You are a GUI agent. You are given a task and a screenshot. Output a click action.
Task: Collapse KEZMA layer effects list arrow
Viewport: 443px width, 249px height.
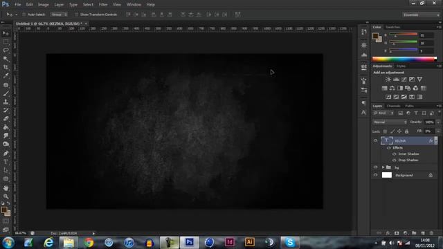pos(436,140)
